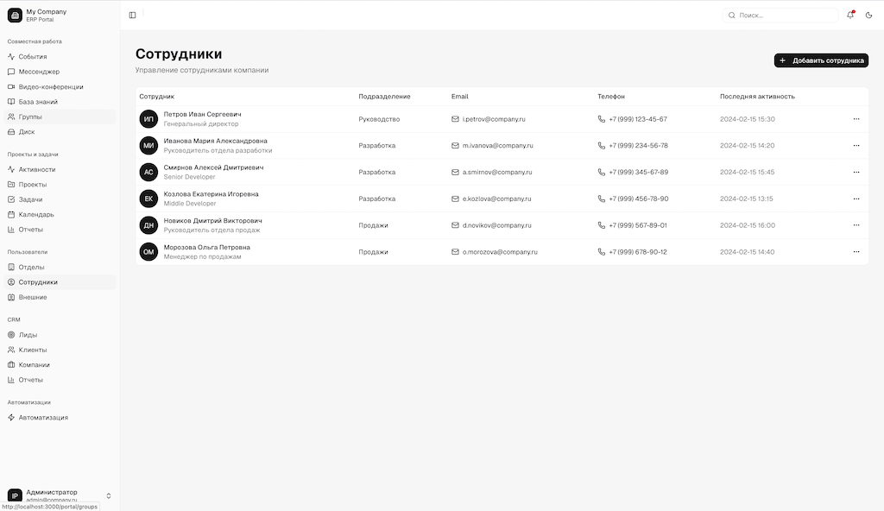The image size is (884, 511).
Task: Click the Диск storage icon
Action: click(x=11, y=132)
